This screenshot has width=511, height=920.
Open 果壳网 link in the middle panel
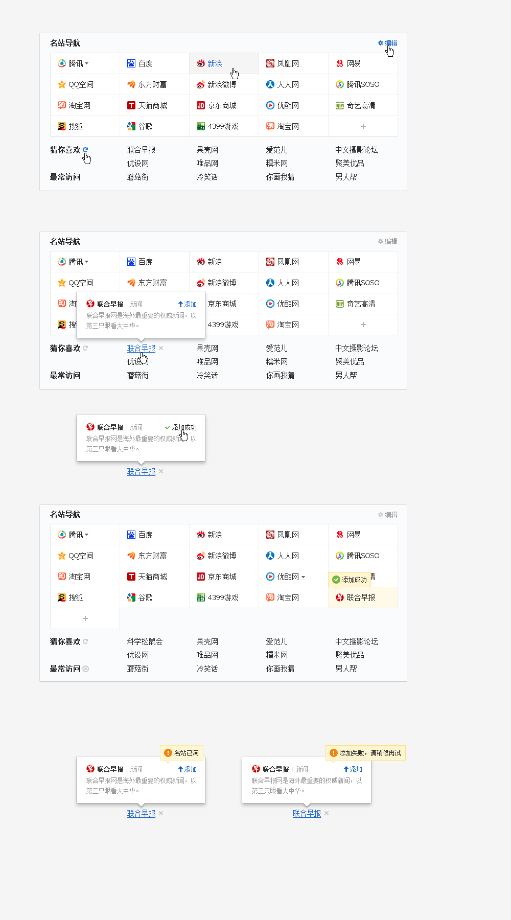pyautogui.click(x=207, y=348)
